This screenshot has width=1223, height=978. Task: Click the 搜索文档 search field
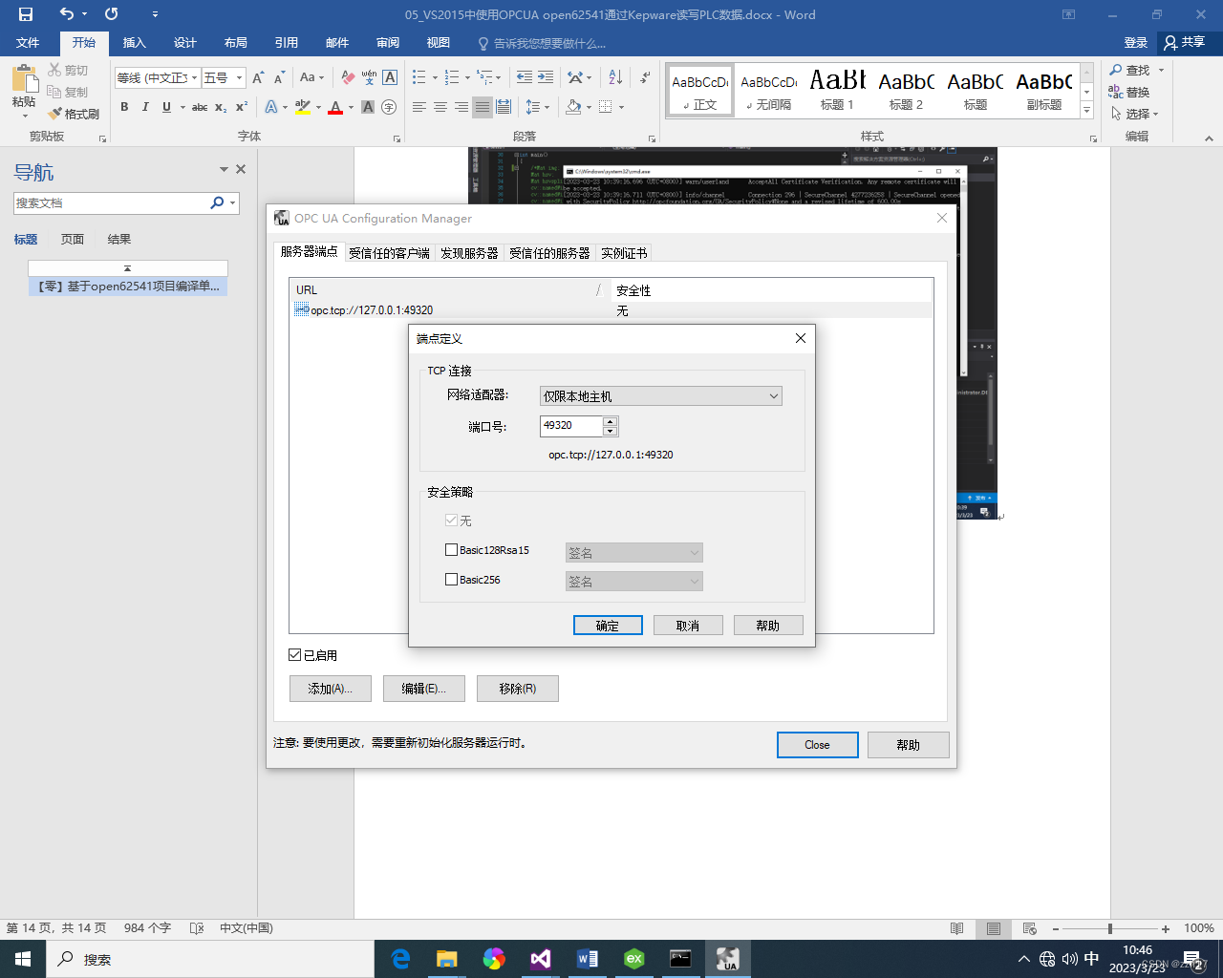click(111, 202)
